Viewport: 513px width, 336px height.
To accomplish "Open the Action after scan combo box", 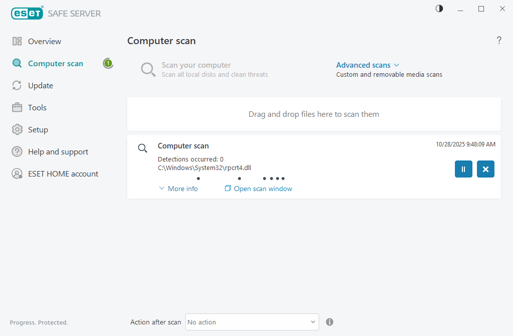I will pyautogui.click(x=252, y=322).
